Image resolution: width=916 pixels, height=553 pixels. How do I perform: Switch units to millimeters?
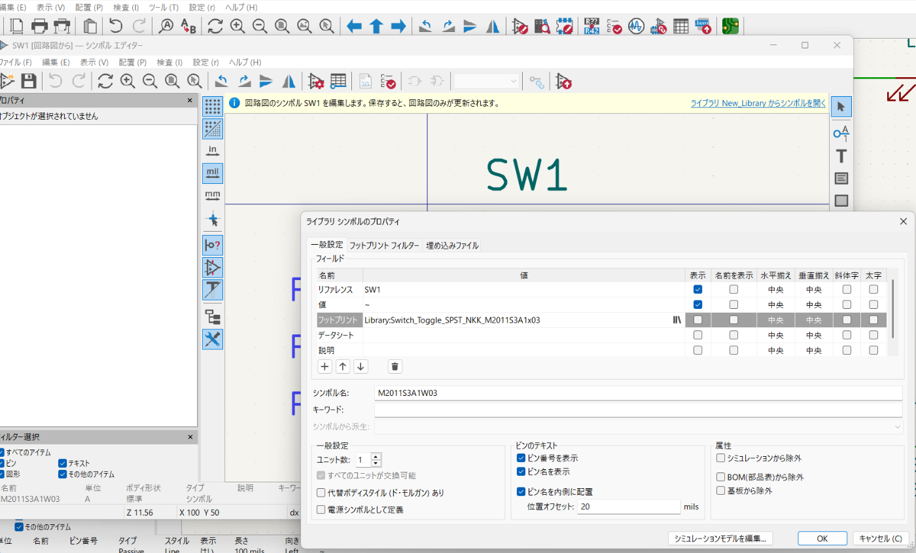[x=213, y=196]
